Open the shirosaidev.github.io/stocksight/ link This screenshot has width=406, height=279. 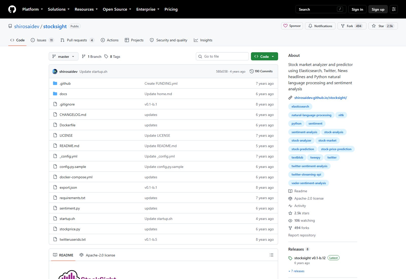pos(320,98)
